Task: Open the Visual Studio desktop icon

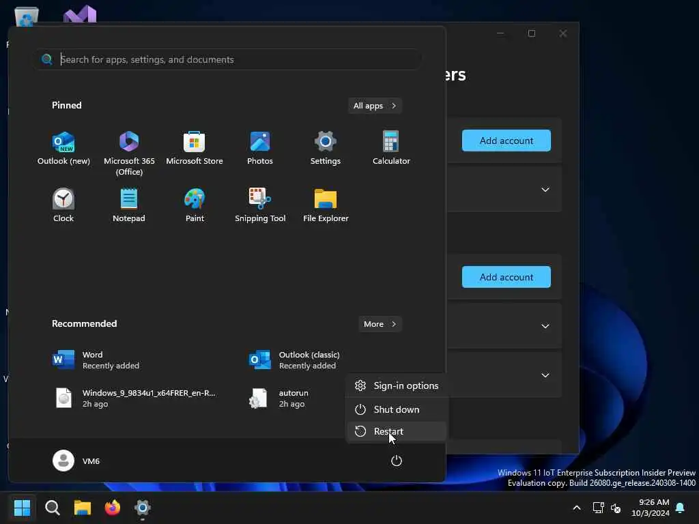Action: pyautogui.click(x=80, y=15)
